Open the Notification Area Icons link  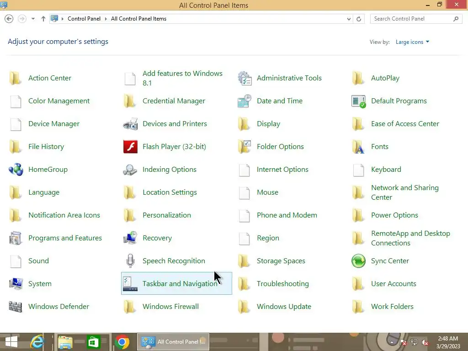pos(64,215)
